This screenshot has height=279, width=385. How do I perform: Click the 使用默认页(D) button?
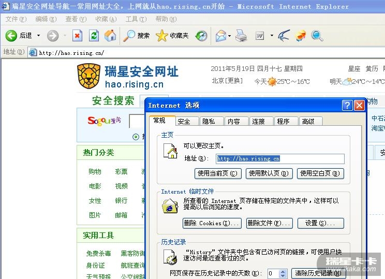(x=269, y=173)
